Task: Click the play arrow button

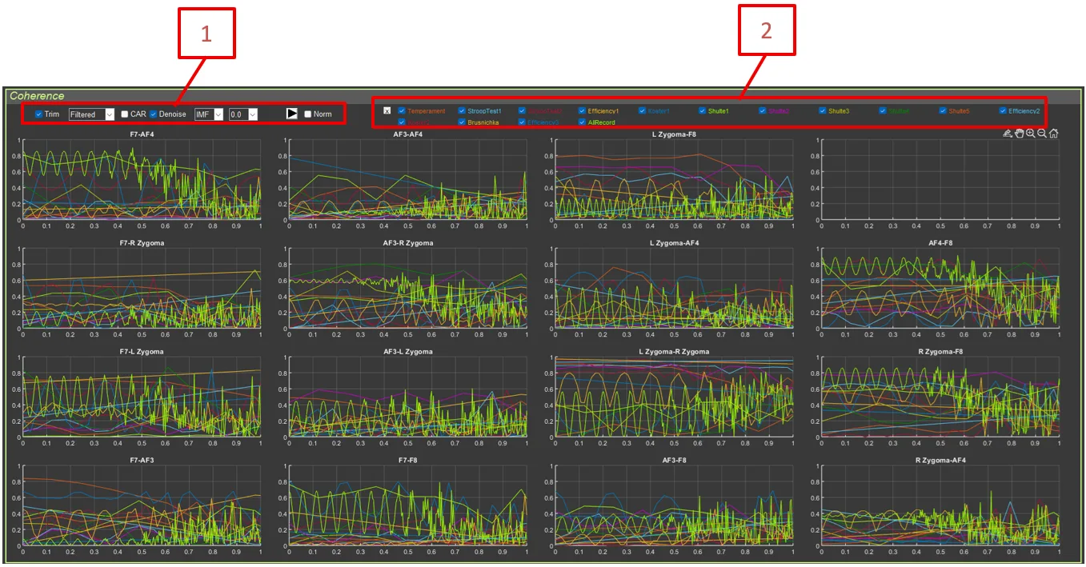Action: pos(292,114)
